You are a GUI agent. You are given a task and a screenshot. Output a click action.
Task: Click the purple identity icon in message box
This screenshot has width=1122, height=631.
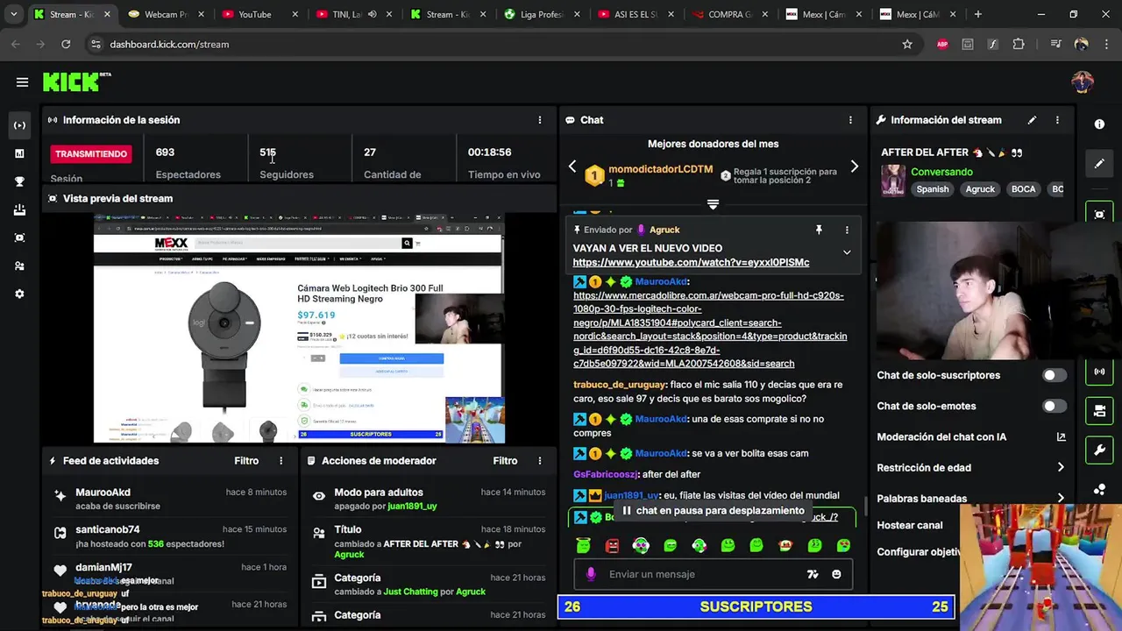[x=591, y=574]
